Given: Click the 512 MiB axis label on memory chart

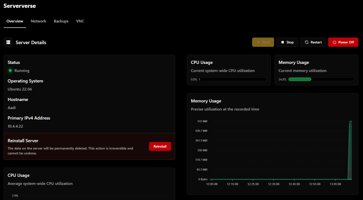Looking at the screenshot, I should (202, 121).
